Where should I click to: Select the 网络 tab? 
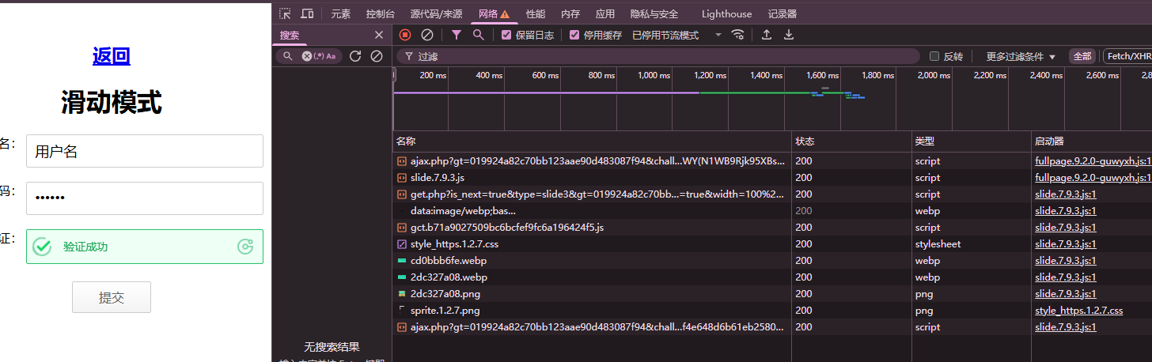[x=494, y=13]
